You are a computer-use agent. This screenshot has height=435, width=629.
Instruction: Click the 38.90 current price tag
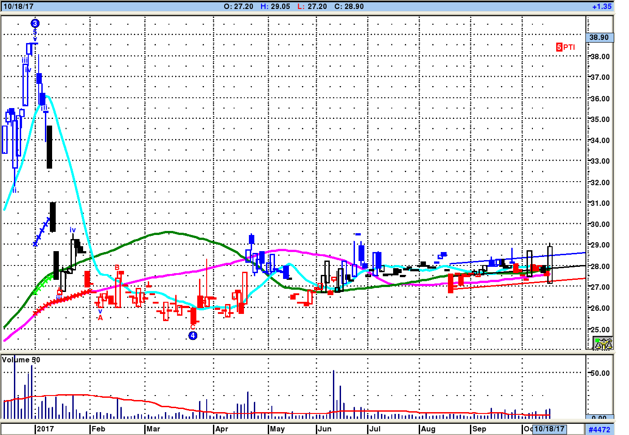pyautogui.click(x=599, y=38)
